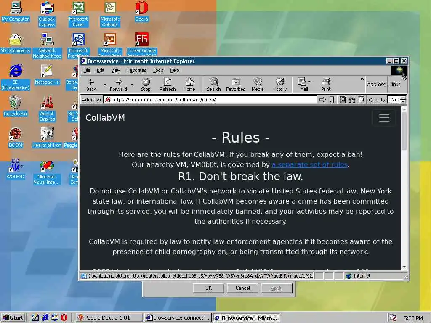Image resolution: width=431 pixels, height=323 pixels.
Task: Decrease Quality with the down stepper
Action: (403, 102)
